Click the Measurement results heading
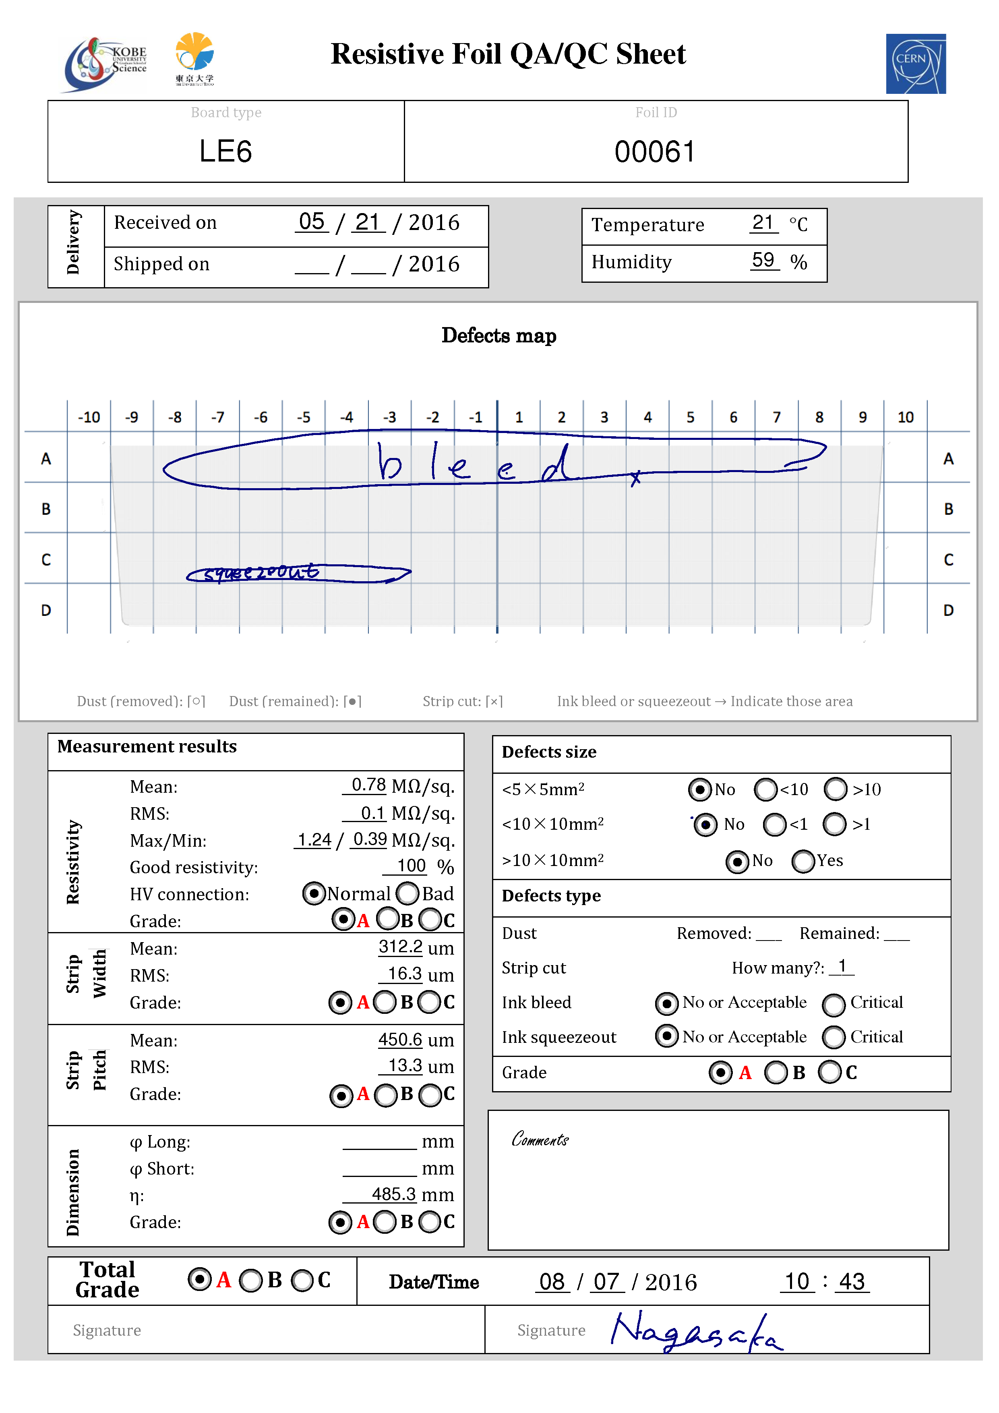The height and width of the screenshot is (1413, 999). coord(147,746)
